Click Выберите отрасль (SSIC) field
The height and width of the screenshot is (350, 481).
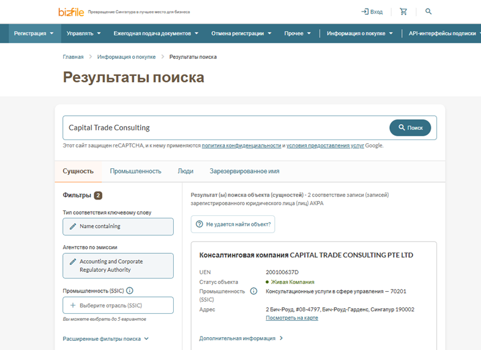(x=118, y=305)
